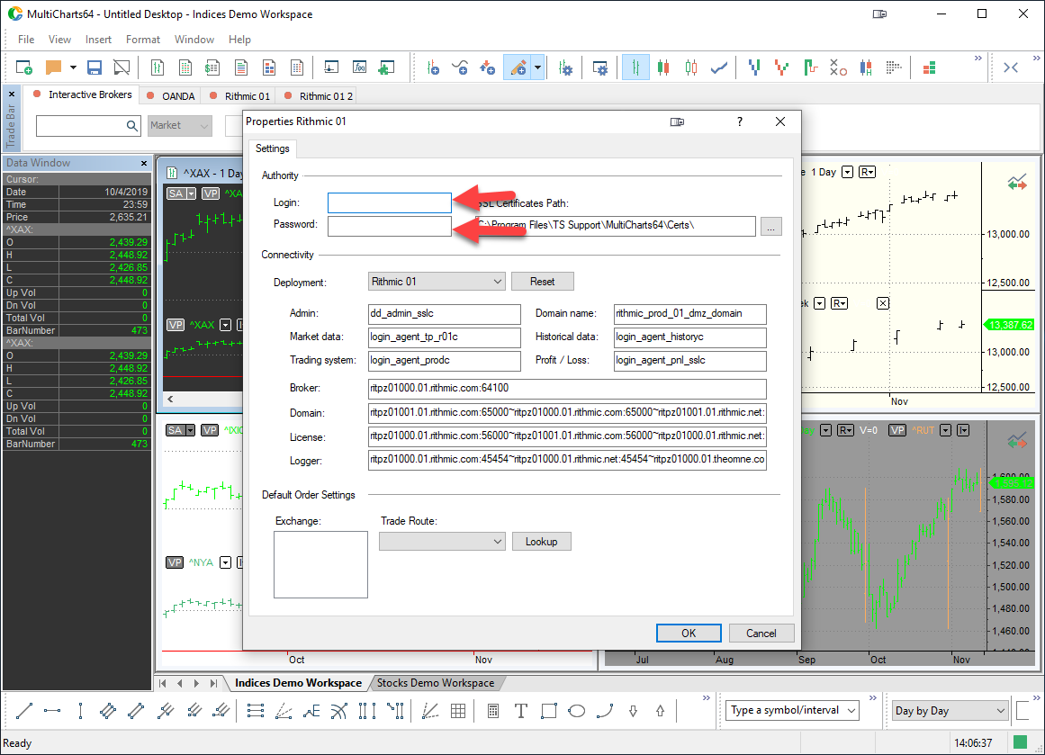This screenshot has height=755, width=1045.
Task: Toggle the VP button on ^NYA chart
Action: (176, 562)
